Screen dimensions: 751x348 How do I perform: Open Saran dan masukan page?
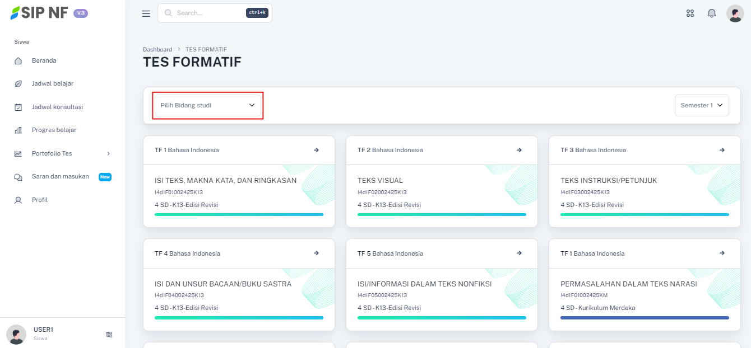60,177
